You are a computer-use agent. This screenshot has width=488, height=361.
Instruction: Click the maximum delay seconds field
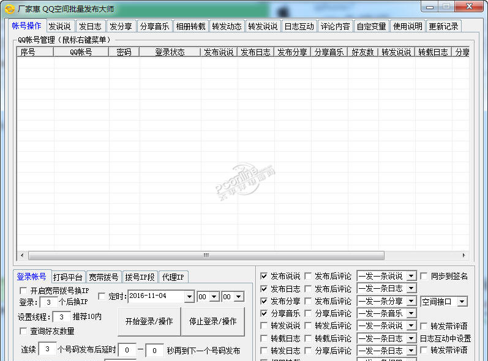(x=155, y=350)
